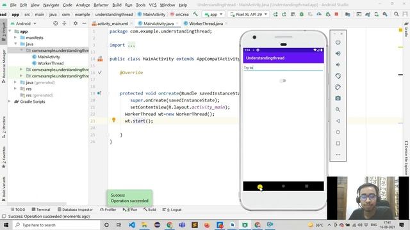
Task: Select the MainActivity.java editor tab
Action: tap(158, 24)
